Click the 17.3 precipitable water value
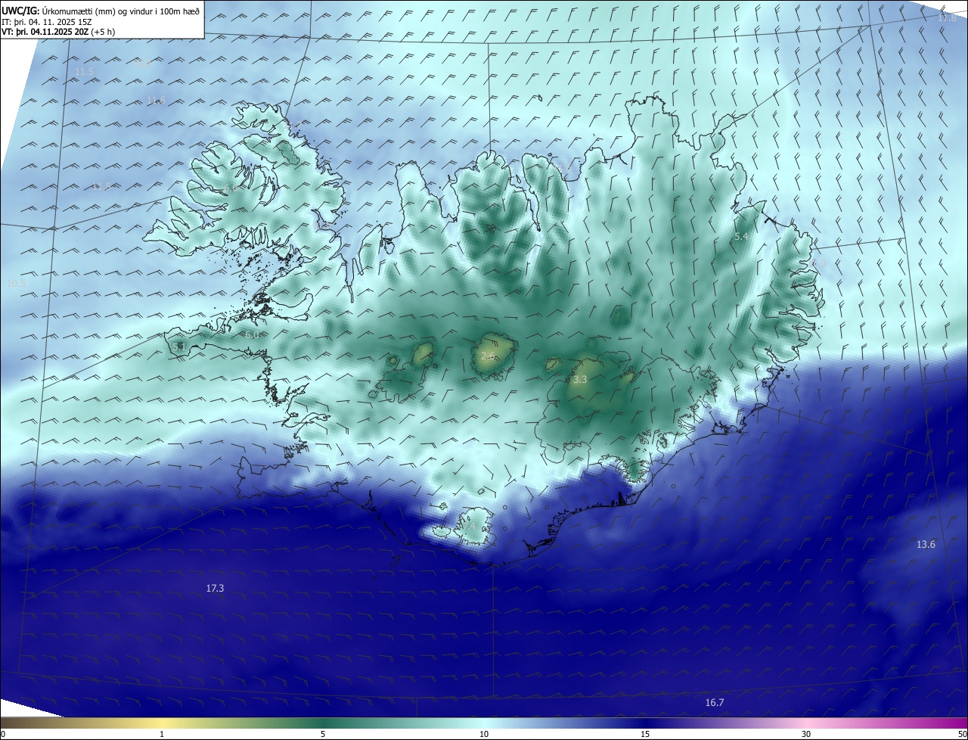Image resolution: width=968 pixels, height=740 pixels. click(x=215, y=588)
